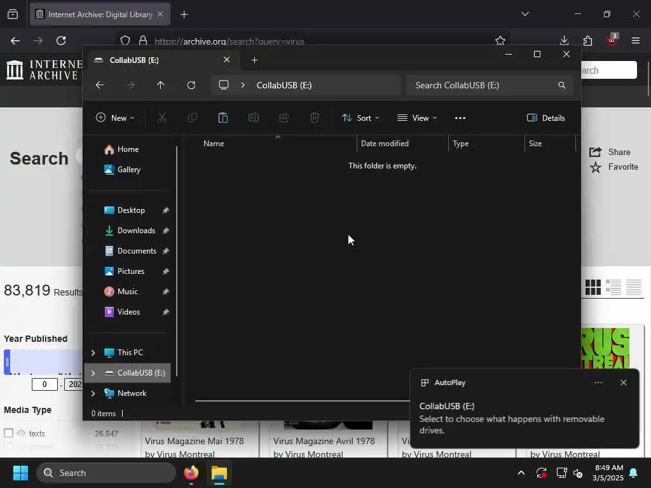The height and width of the screenshot is (488, 651).
Task: Click the PC icon in address bar
Action: tap(224, 85)
